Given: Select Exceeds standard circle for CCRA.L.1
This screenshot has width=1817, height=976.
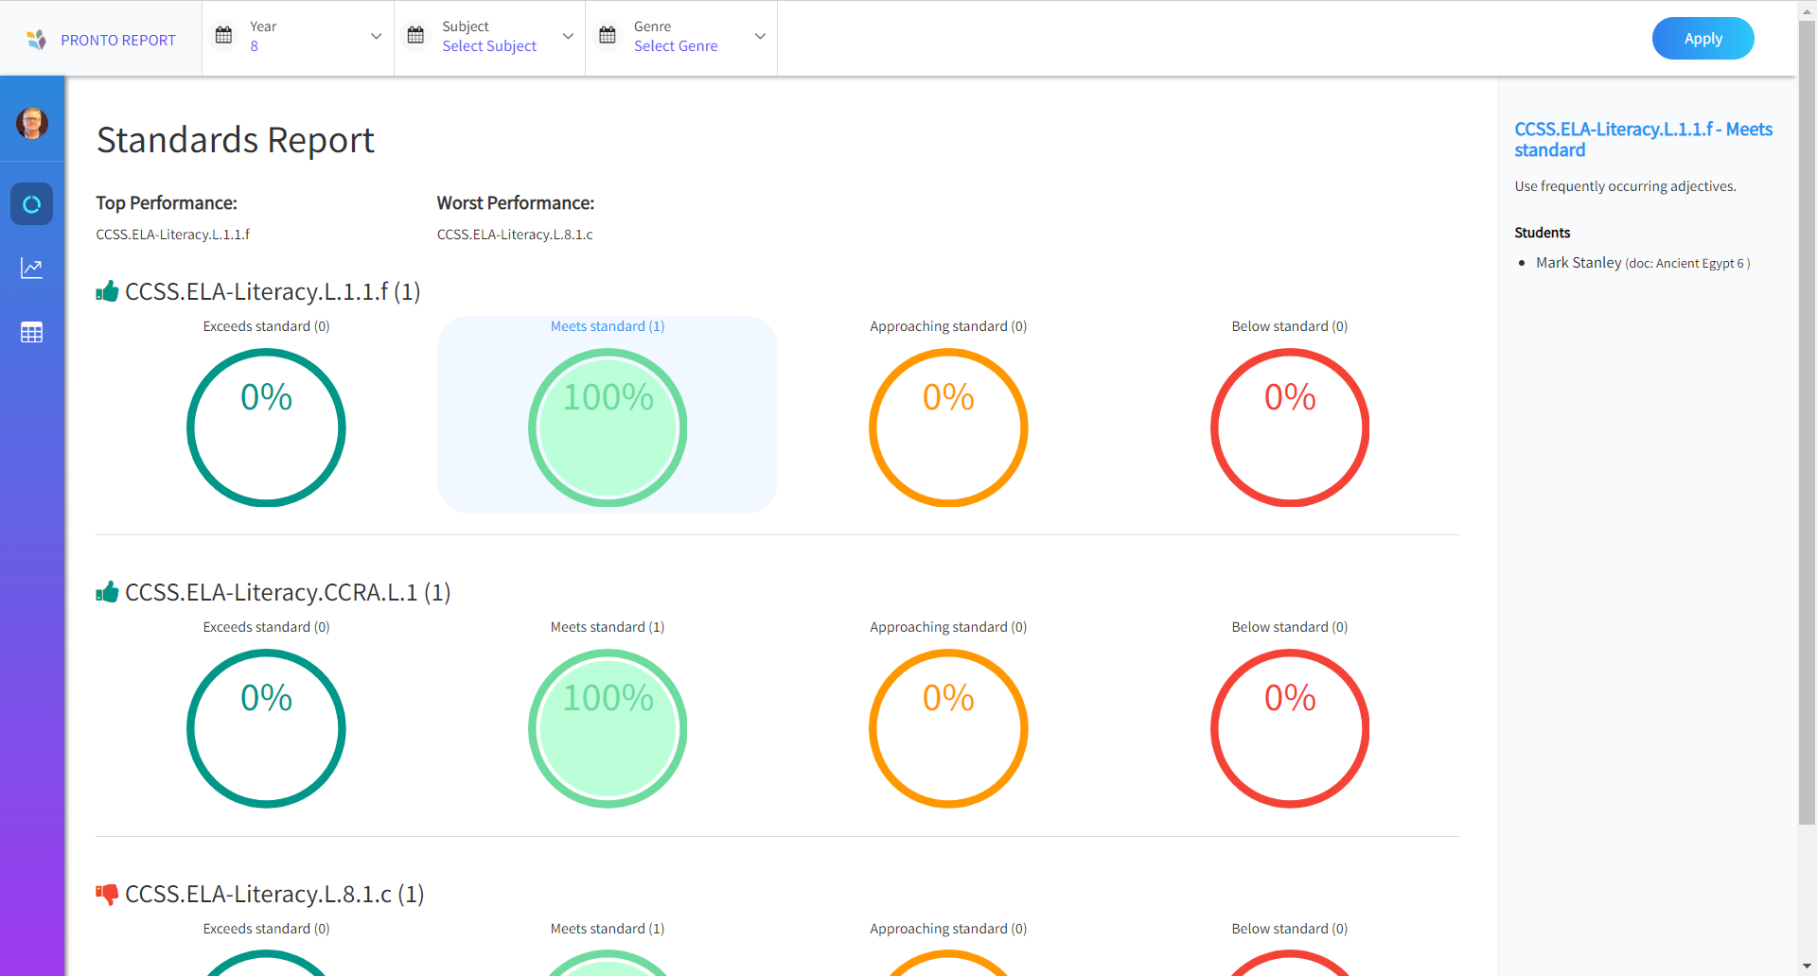Looking at the screenshot, I should click(266, 728).
